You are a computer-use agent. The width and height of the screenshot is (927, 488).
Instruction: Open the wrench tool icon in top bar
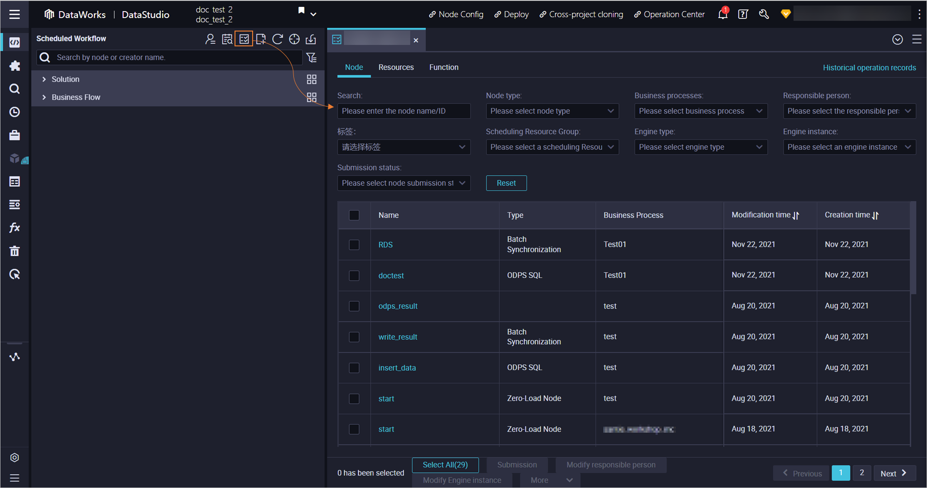click(x=764, y=14)
